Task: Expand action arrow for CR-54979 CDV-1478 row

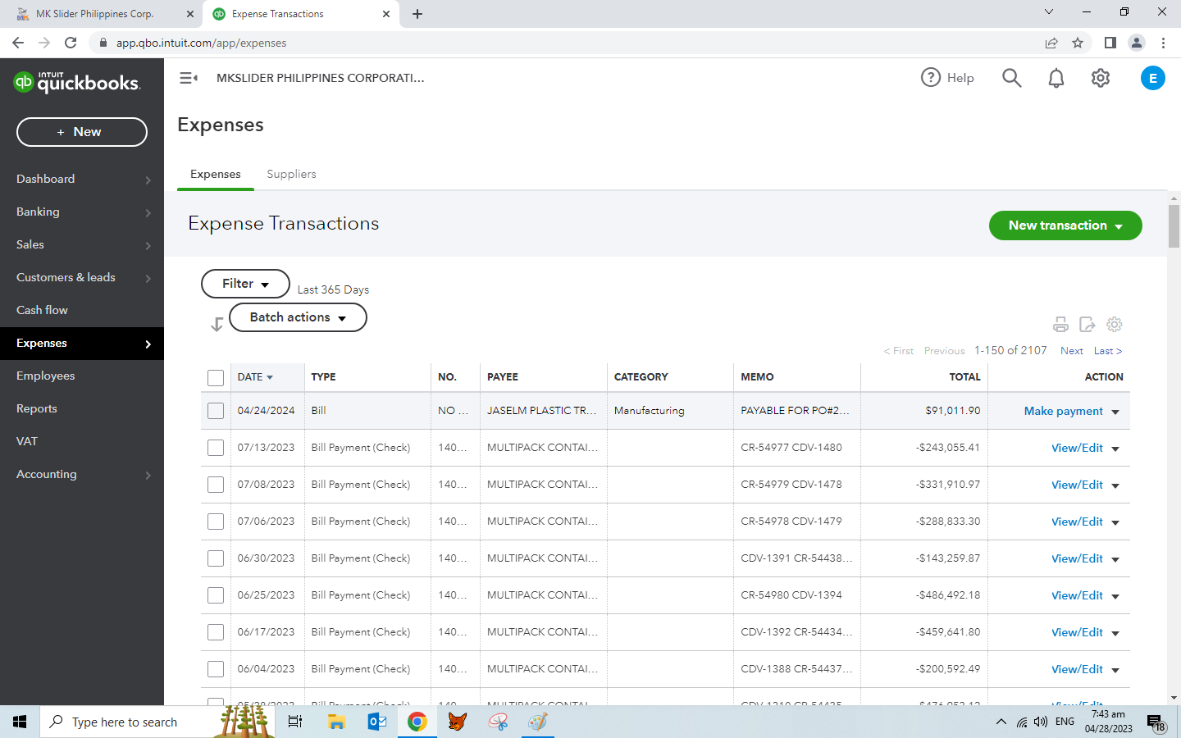Action: coord(1115,485)
